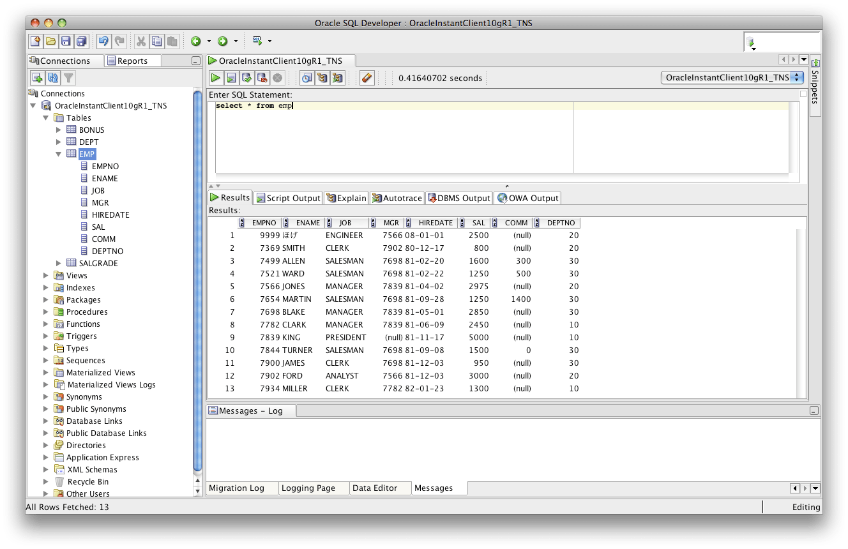848x549 pixels.
Task: Click the Autotrace toolbar icon
Action: coord(338,78)
